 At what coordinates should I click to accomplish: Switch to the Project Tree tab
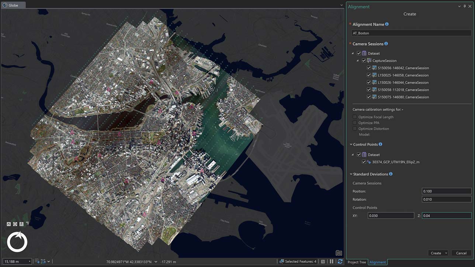tap(357, 262)
